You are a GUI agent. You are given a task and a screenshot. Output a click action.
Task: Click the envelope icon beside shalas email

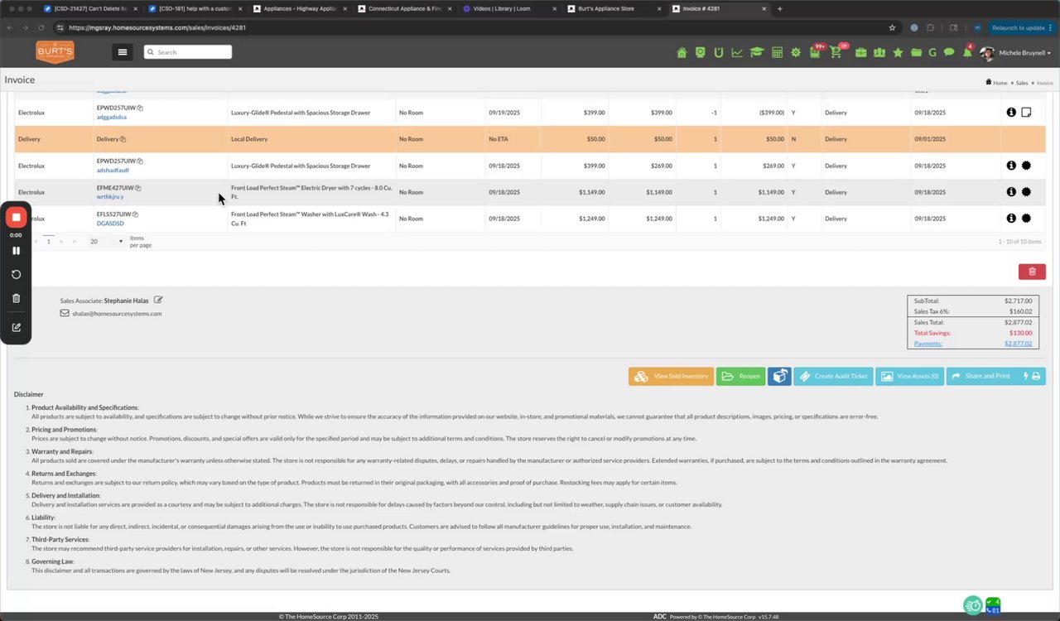click(x=65, y=313)
